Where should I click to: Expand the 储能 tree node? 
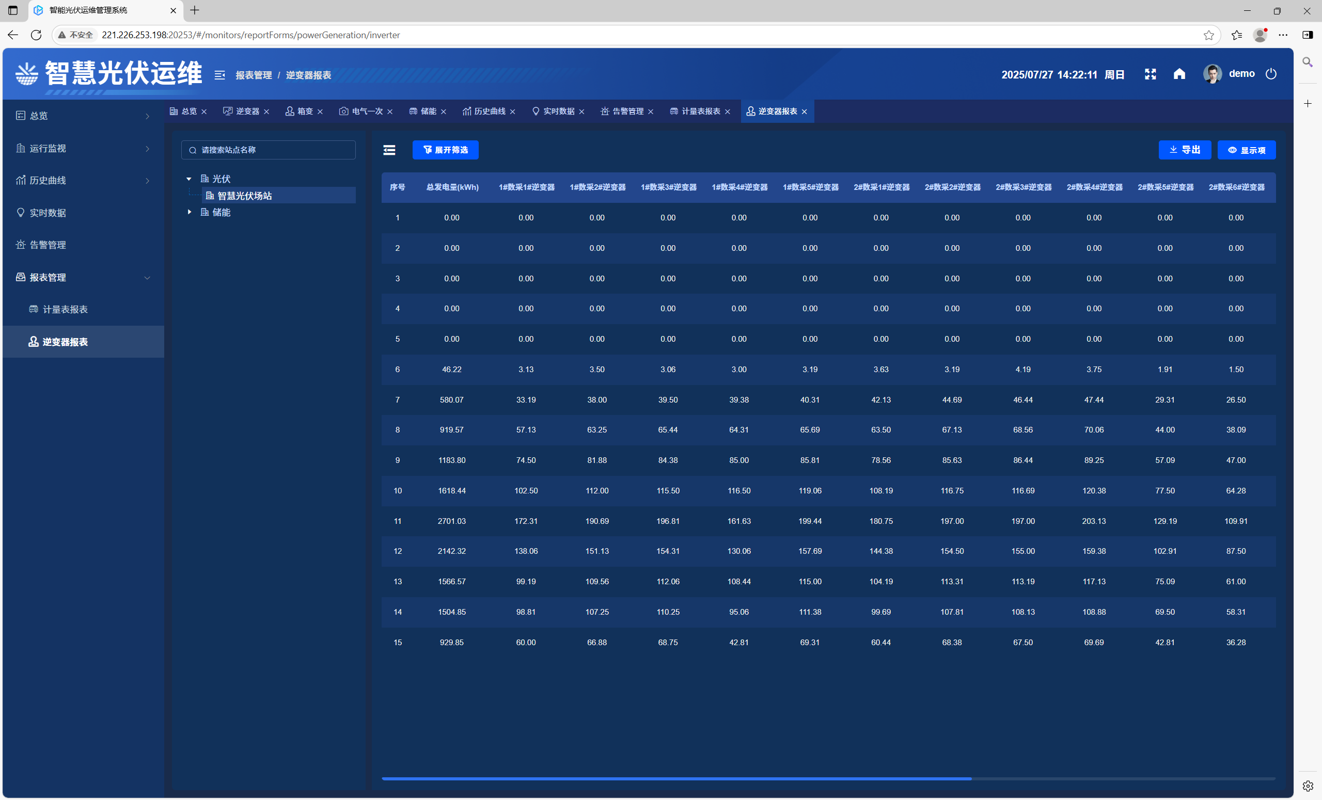pyautogui.click(x=189, y=212)
